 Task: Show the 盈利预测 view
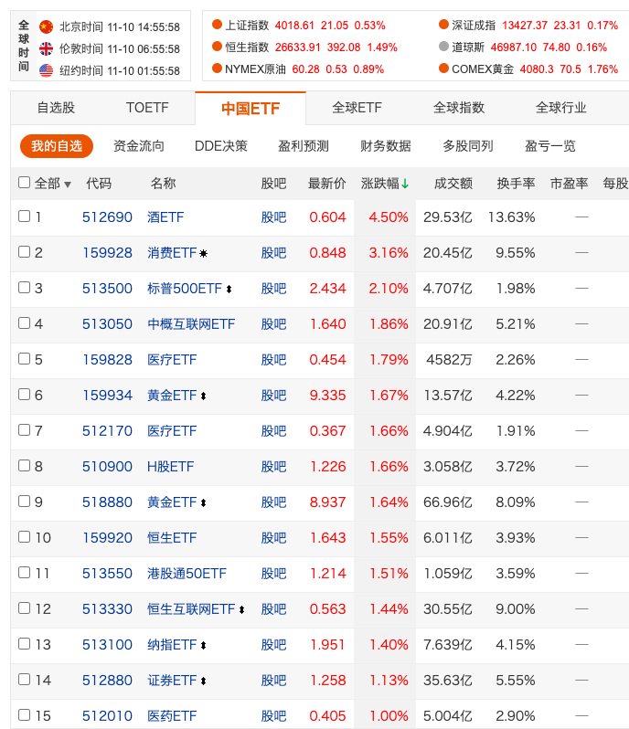304,146
